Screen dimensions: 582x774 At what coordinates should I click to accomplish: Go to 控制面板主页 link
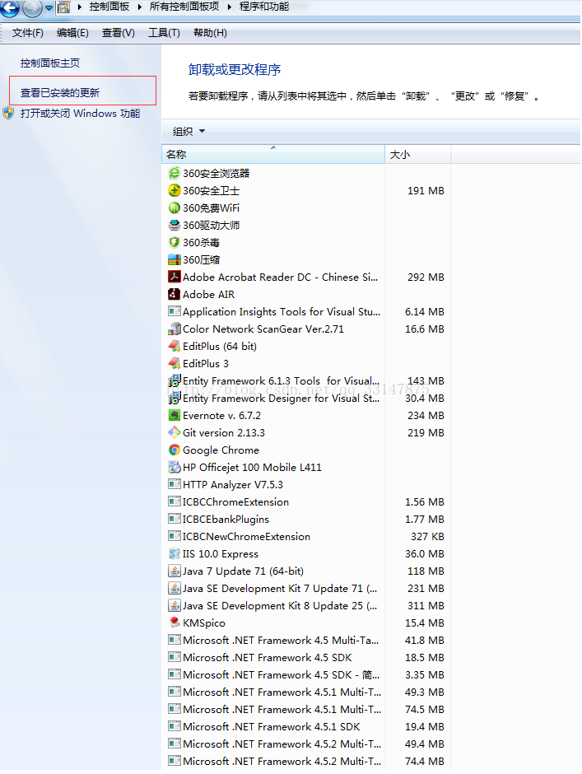click(x=50, y=63)
